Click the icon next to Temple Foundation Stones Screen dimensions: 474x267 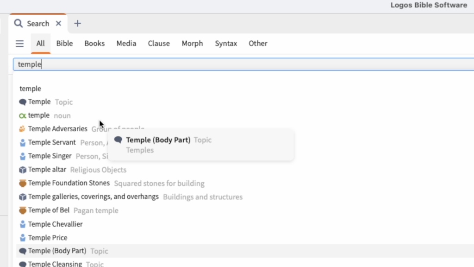[x=22, y=183]
